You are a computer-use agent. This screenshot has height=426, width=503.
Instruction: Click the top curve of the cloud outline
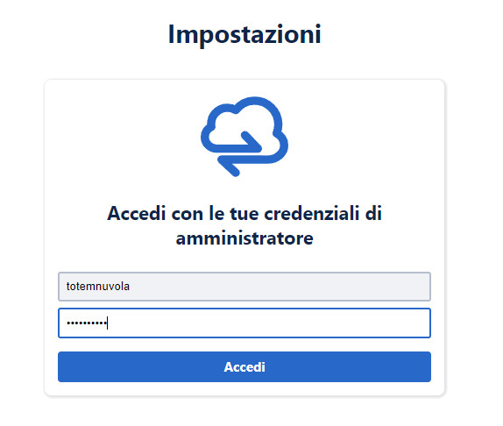point(255,102)
